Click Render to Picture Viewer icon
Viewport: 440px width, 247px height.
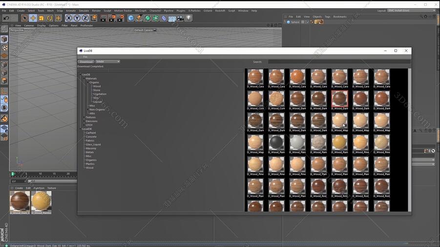coord(112,18)
